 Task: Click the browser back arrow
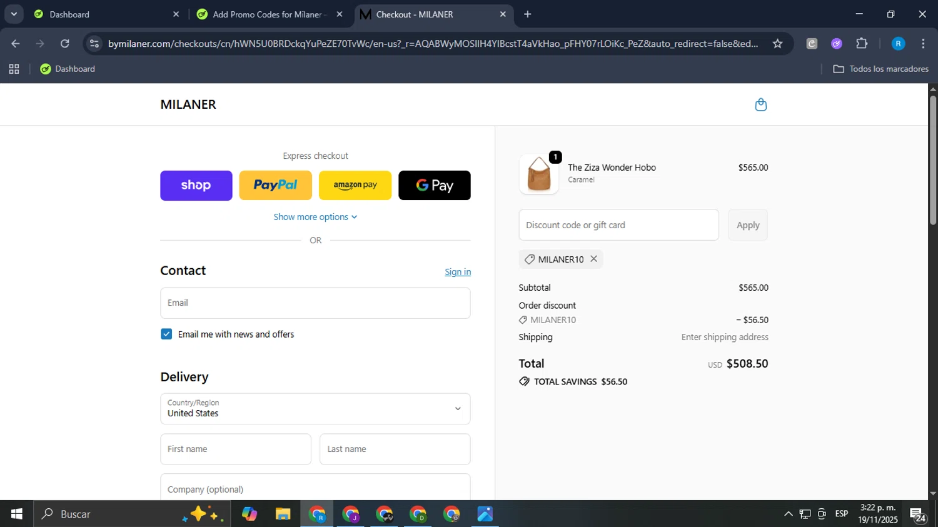[x=16, y=44]
